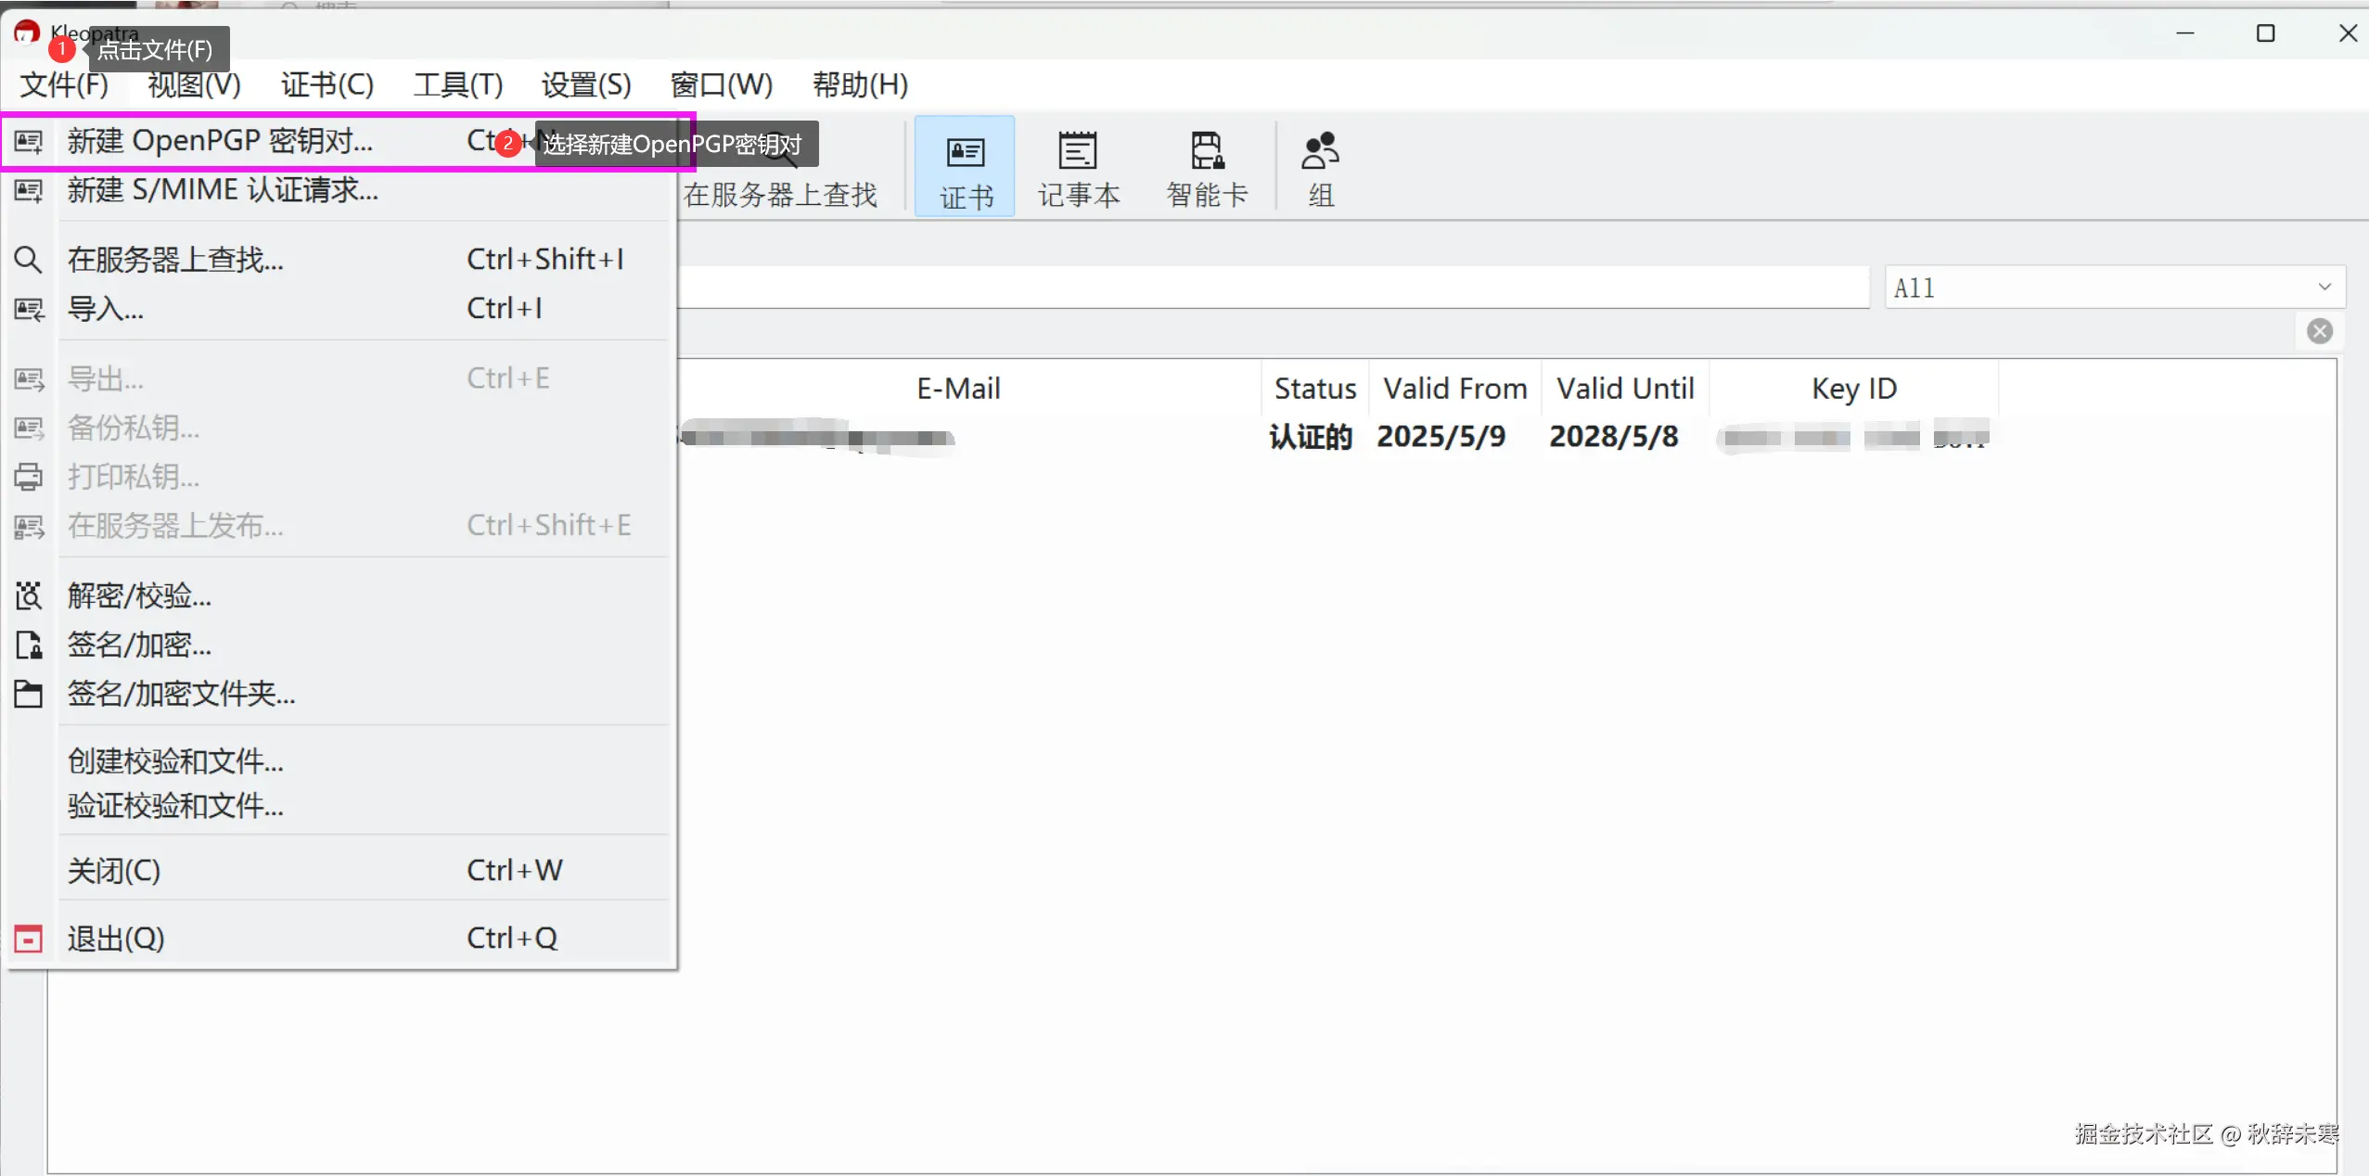Open the Notepad (记事本) toolbar icon

click(1078, 167)
